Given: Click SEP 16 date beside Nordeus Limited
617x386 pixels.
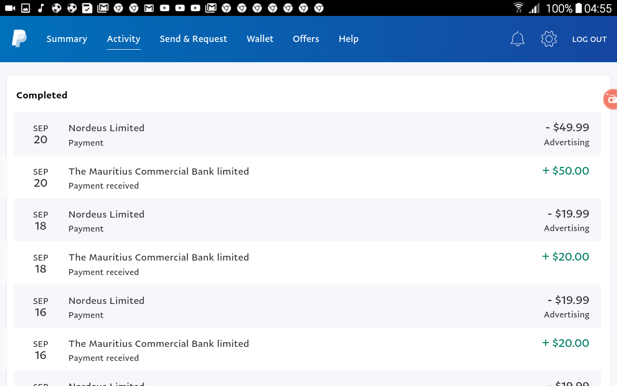Looking at the screenshot, I should (40, 307).
